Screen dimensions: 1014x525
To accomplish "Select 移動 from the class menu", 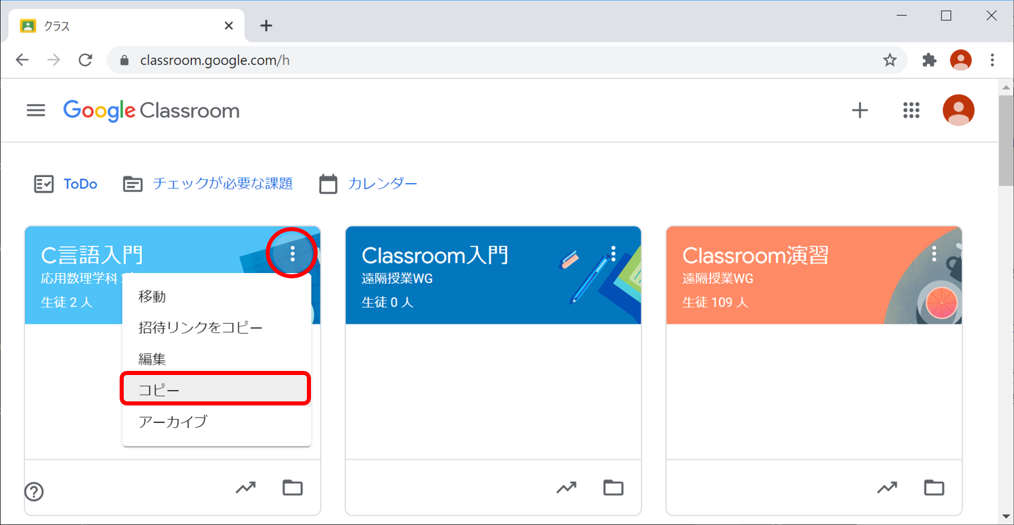I will [x=216, y=297].
